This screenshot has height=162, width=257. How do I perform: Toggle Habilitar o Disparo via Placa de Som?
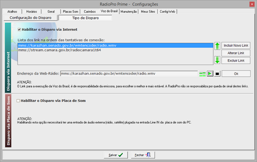(x=18, y=101)
